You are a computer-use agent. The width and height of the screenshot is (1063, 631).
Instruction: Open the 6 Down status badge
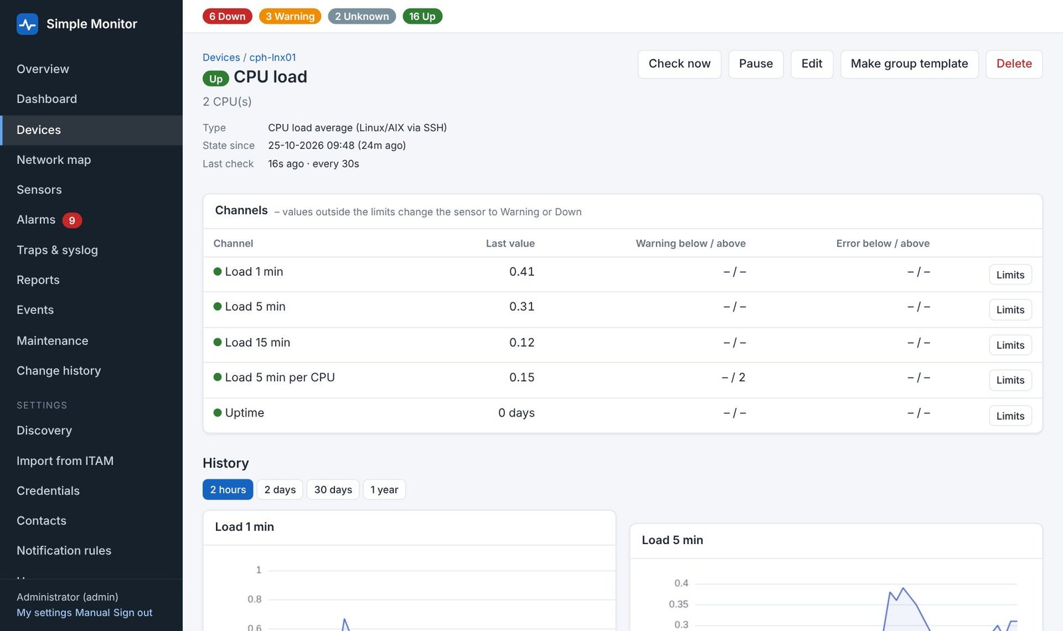pyautogui.click(x=227, y=16)
